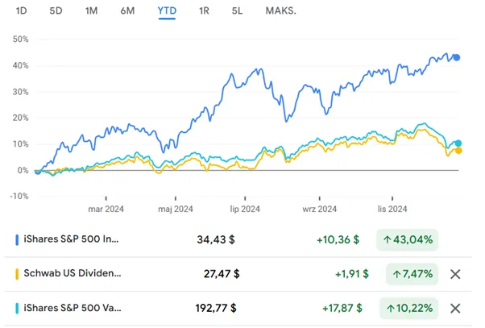Screen dimensions: 485x328
Task: Click the 10,22% gain badge
Action: (409, 309)
